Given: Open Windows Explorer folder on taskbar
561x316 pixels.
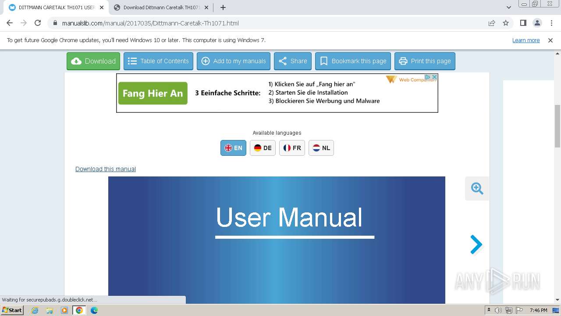Looking at the screenshot, I should (50, 310).
